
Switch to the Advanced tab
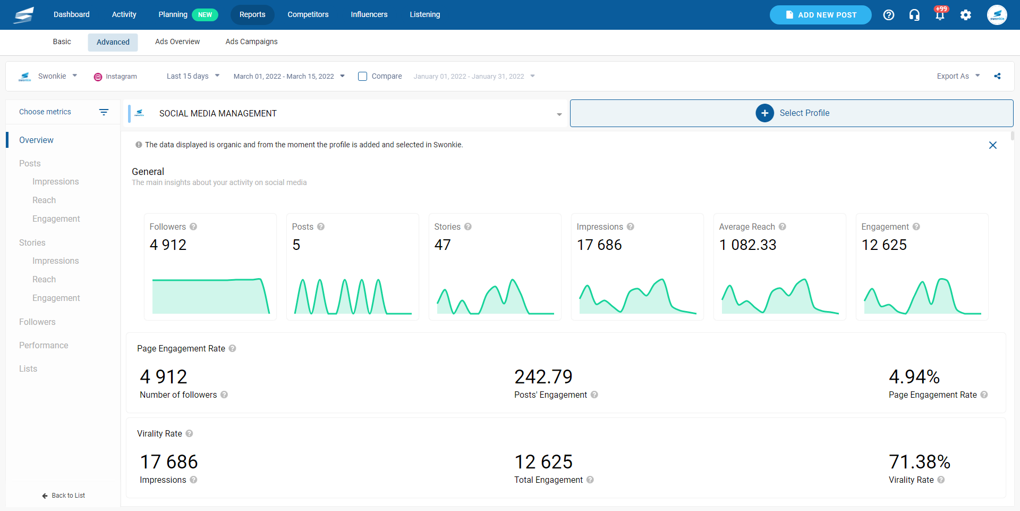coord(113,42)
